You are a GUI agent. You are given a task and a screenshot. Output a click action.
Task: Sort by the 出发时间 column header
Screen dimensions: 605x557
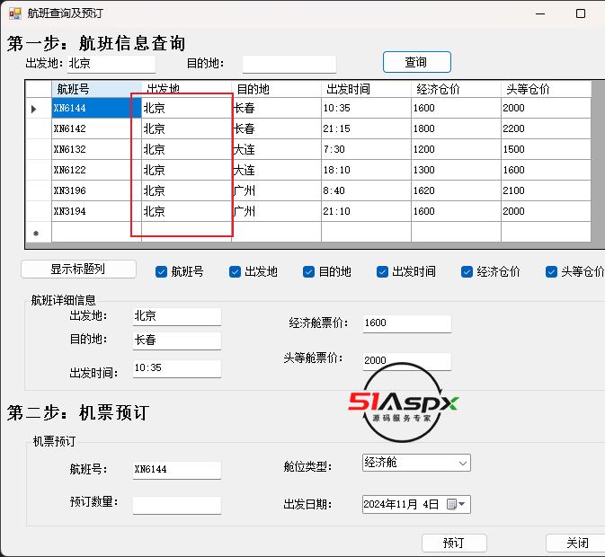(366, 89)
